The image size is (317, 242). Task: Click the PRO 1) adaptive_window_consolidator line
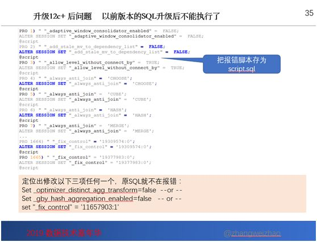[99, 31]
